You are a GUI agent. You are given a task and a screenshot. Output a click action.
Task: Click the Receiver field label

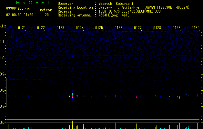point(66,11)
